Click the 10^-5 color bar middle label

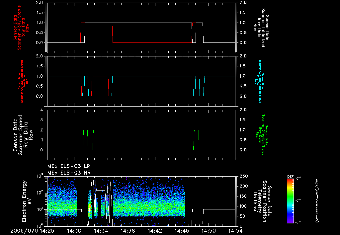[x=298, y=201]
